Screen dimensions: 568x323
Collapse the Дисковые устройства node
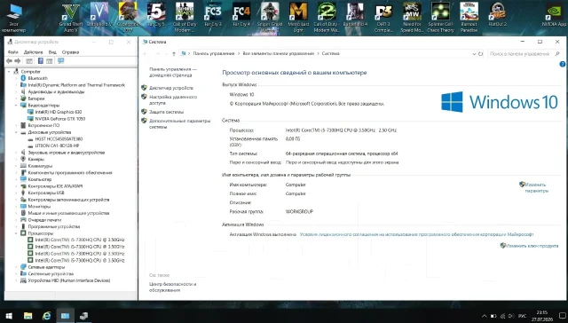click(x=16, y=132)
